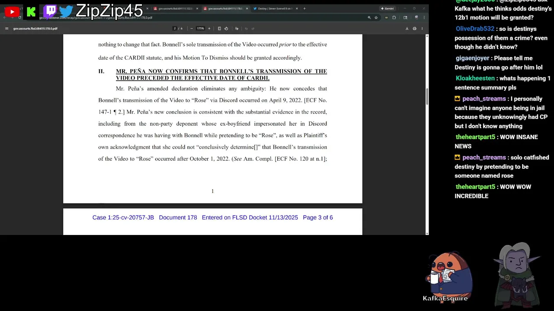Click the PDF file name gov.uscourts.flsd.684111.178.0.pdf

pos(35,29)
